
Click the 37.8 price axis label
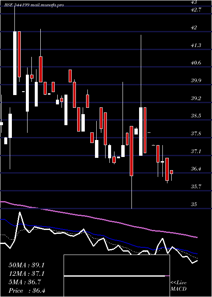196,134
